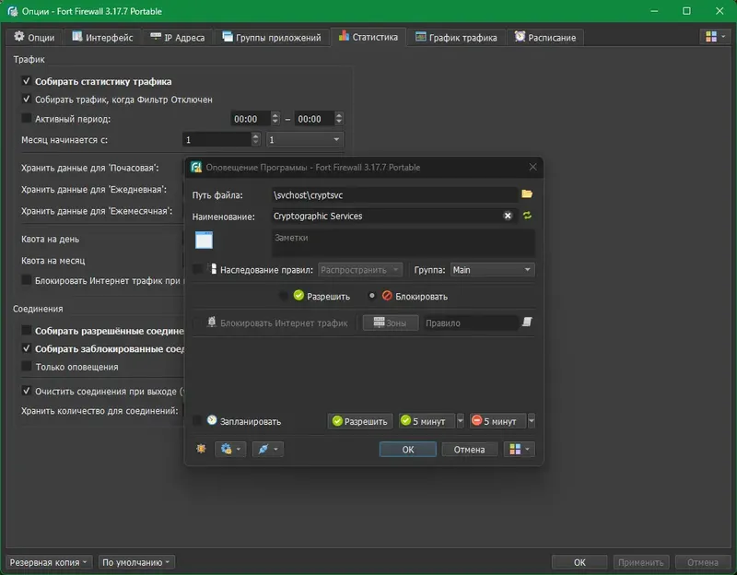Screen dimensions: 737x575
Task: Toggle Собирать трафик, когда Фильтр Отключен
Action: click(x=27, y=100)
